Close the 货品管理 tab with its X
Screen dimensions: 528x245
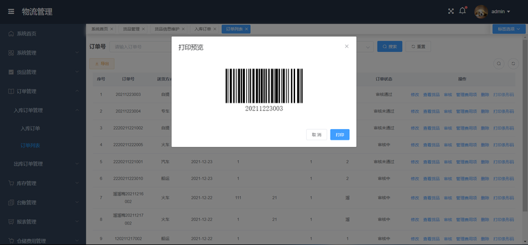click(x=143, y=29)
